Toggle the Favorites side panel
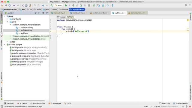Viewport: 192px width, 108px height. (1, 77)
